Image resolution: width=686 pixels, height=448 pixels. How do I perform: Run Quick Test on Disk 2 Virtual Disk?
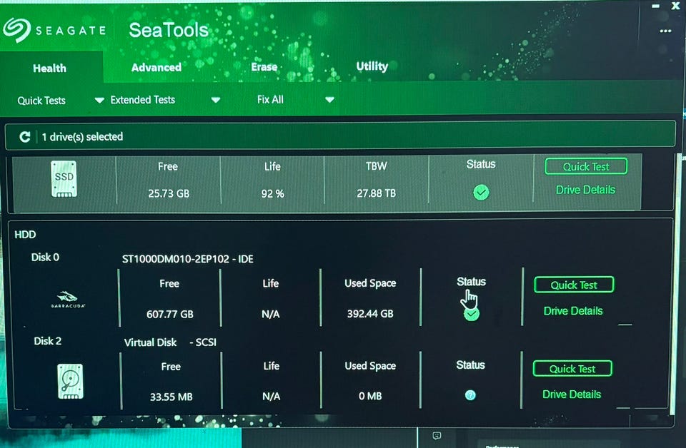point(572,369)
